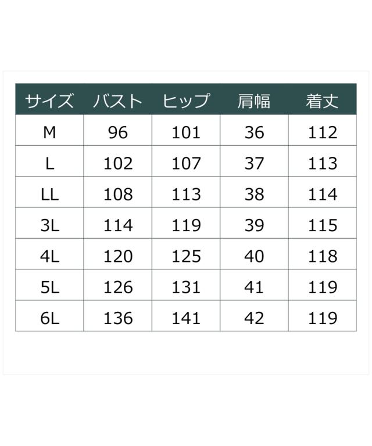The height and width of the screenshot is (446, 372).
Task: Select the 5L size row label
Action: (x=49, y=287)
